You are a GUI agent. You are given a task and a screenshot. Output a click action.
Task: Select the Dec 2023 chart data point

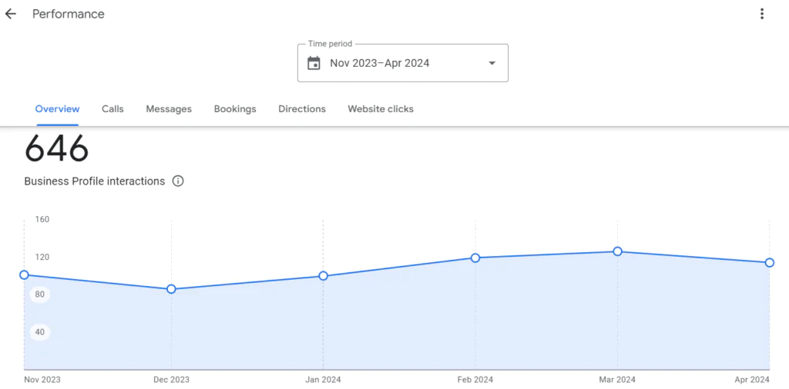(x=171, y=289)
